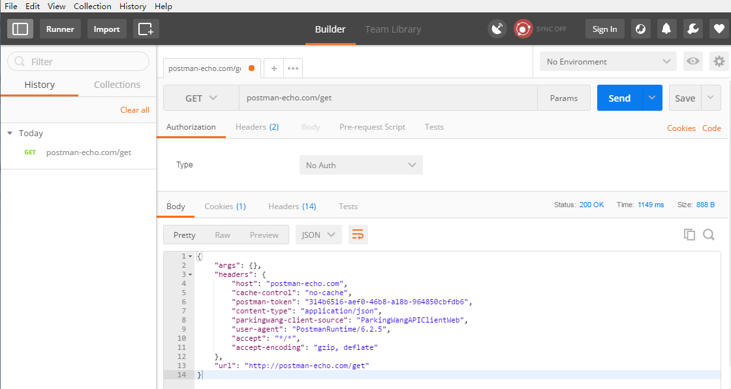Open Pre-request Script tab
This screenshot has height=389, width=731.
pyautogui.click(x=372, y=127)
